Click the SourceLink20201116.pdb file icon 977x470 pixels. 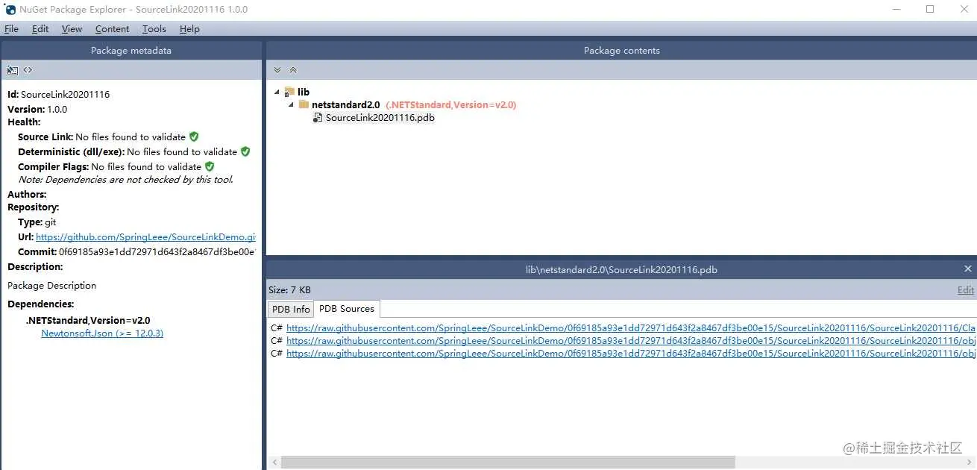[318, 118]
